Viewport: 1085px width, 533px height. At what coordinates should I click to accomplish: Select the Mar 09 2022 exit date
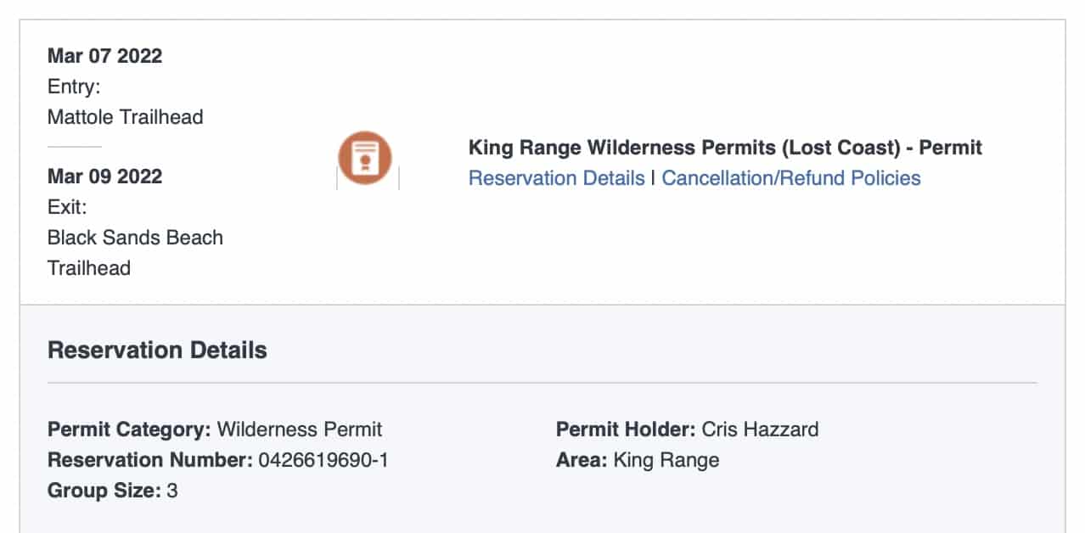tap(104, 177)
